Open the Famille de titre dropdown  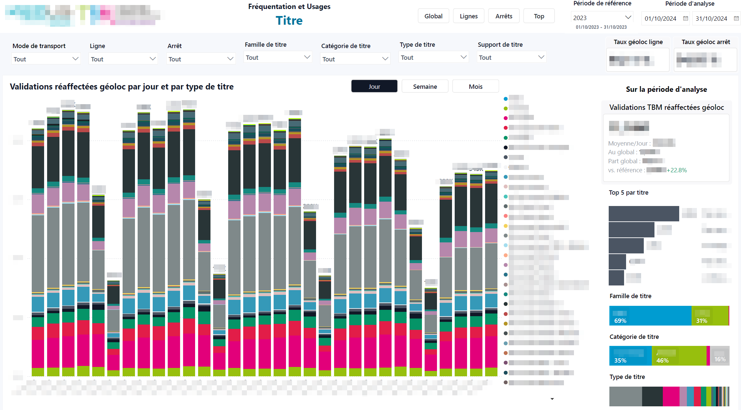278,57
